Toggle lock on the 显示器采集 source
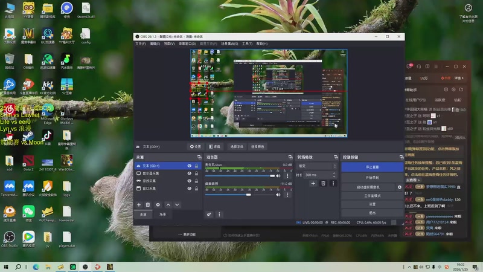Image resolution: width=483 pixels, height=272 pixels. 197,173
